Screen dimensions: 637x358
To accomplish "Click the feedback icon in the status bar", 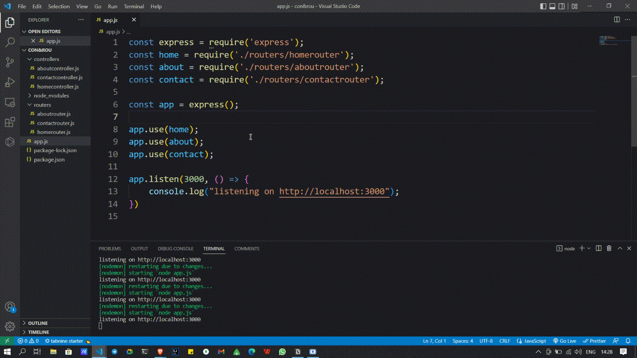I will coord(616,341).
